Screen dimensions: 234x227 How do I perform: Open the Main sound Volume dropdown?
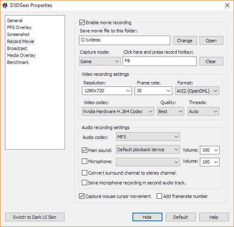tap(210, 150)
